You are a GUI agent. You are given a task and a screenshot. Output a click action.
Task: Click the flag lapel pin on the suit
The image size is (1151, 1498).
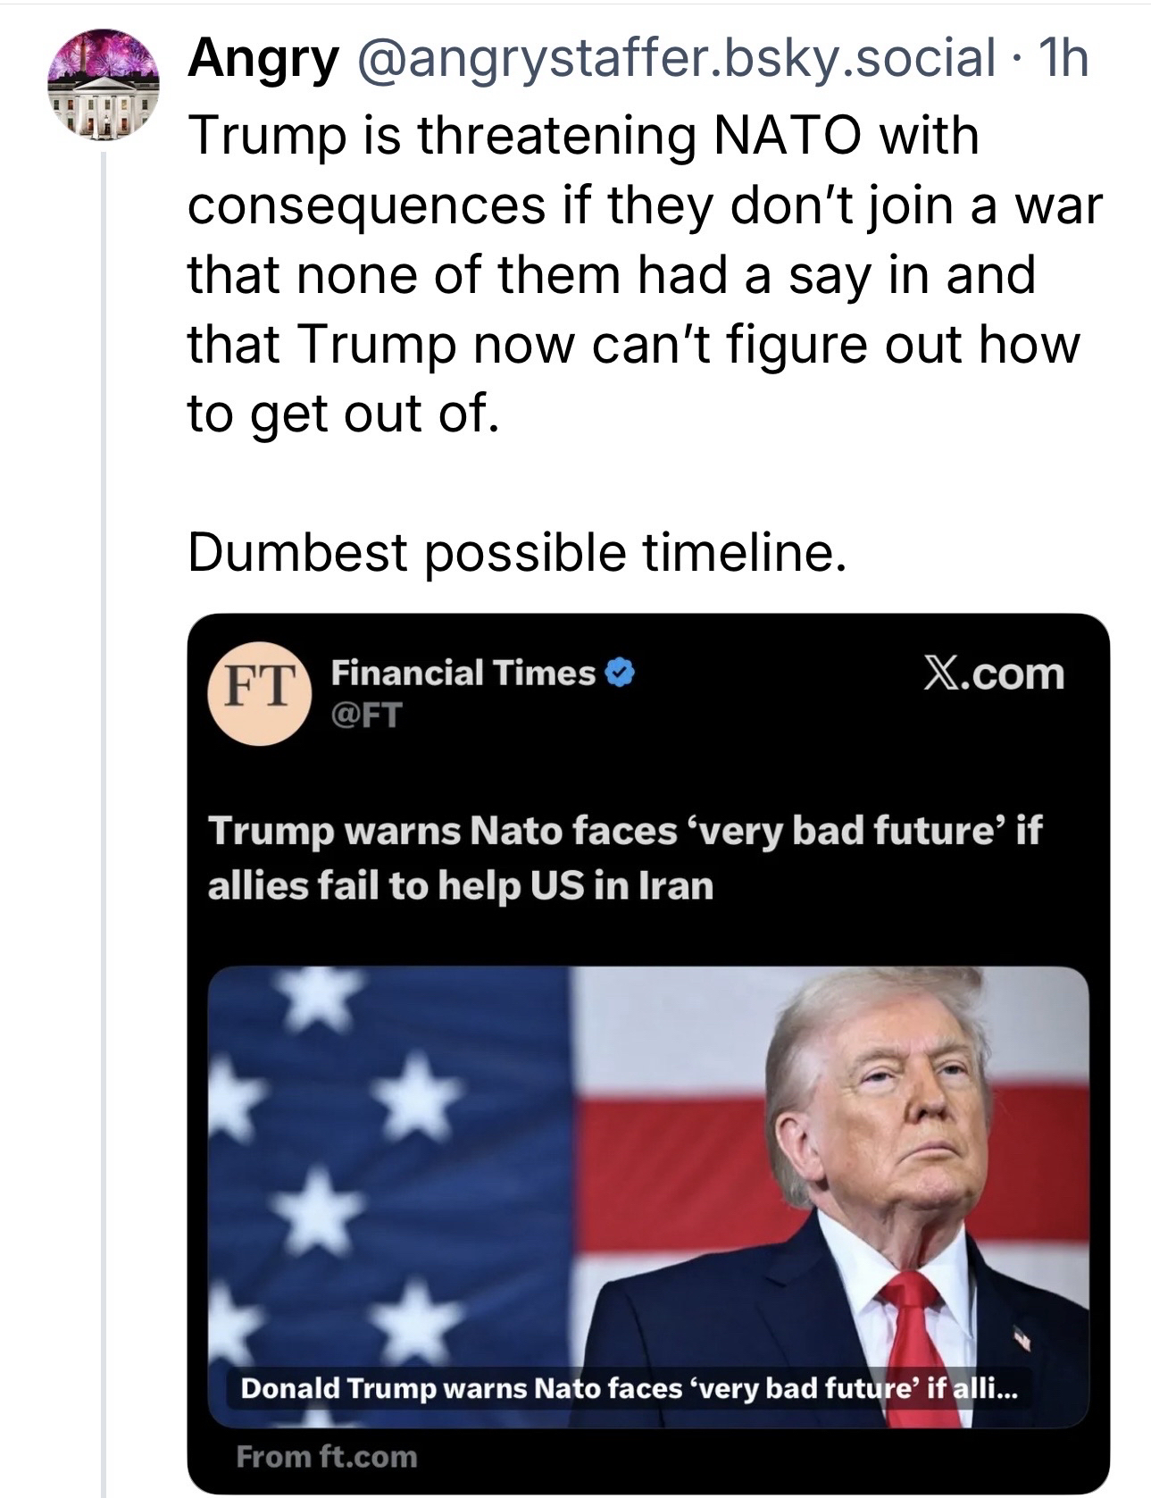click(1022, 1338)
